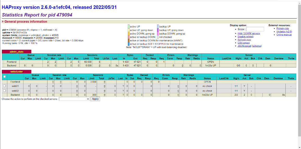Image resolution: width=301 pixels, height=149 pixels.
Task: Open the server action dropdown
Action: 74,99
